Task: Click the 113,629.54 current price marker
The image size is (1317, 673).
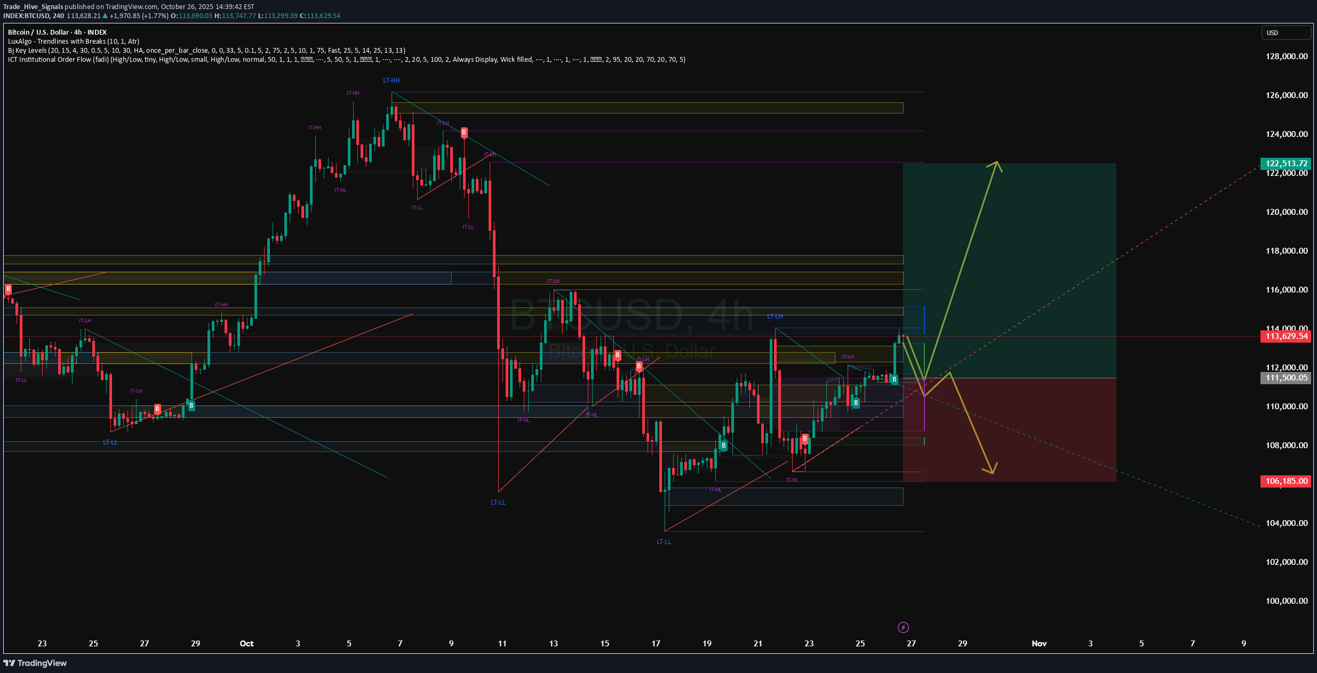Action: coord(1286,336)
